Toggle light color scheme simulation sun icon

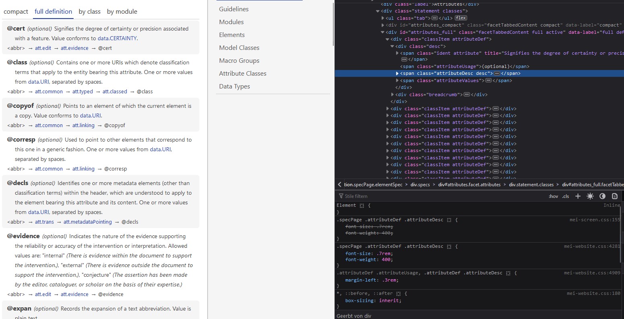point(590,196)
